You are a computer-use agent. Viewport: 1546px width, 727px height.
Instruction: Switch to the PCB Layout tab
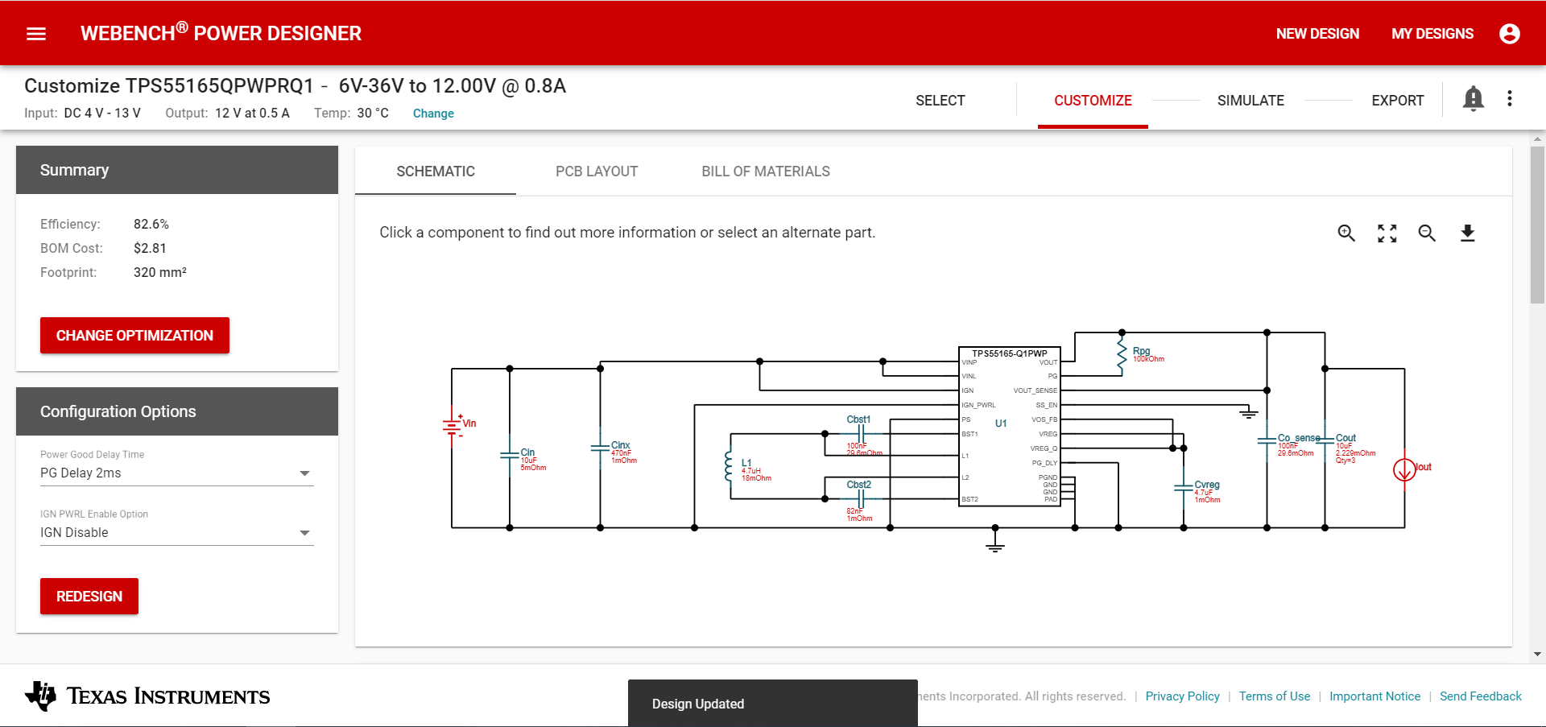(x=597, y=171)
